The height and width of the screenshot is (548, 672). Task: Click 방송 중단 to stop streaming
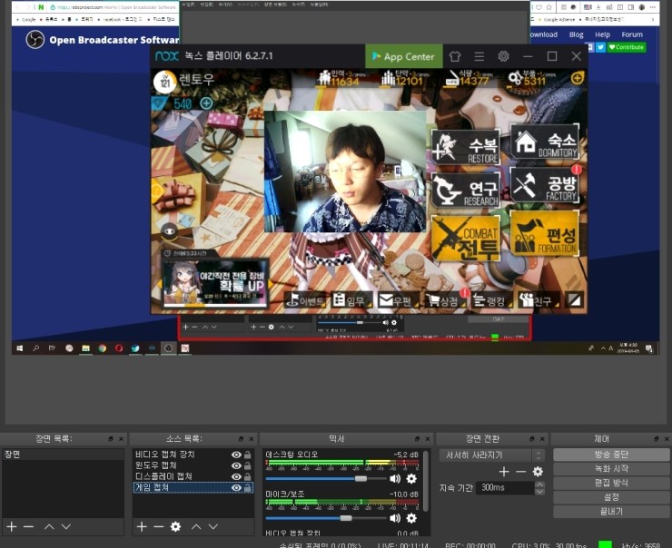point(611,455)
